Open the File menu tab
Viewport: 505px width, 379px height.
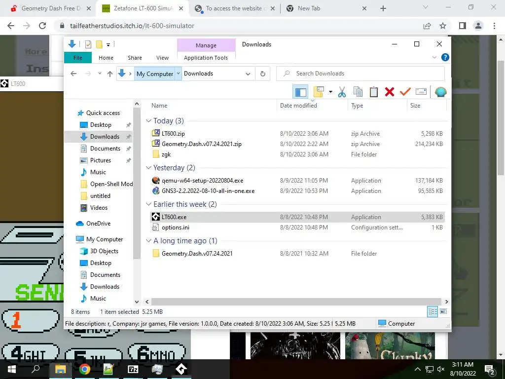(x=77, y=58)
